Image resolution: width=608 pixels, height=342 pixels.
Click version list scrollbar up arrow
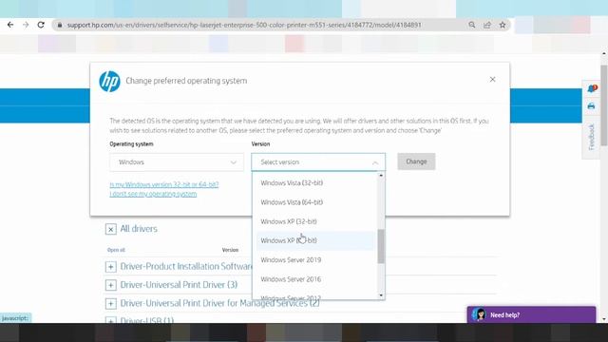pos(381,176)
